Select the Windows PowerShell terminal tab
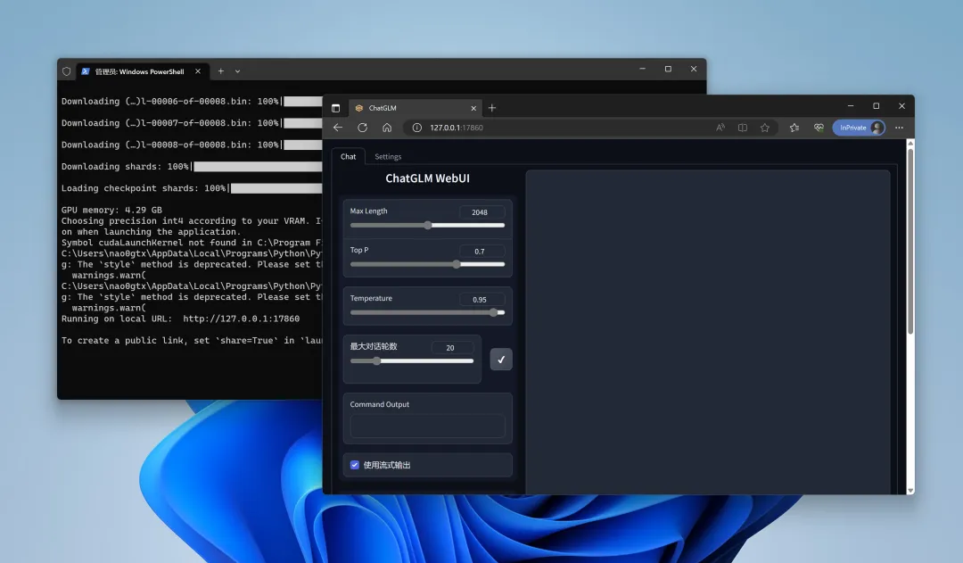Viewport: 963px width, 563px height. point(141,71)
